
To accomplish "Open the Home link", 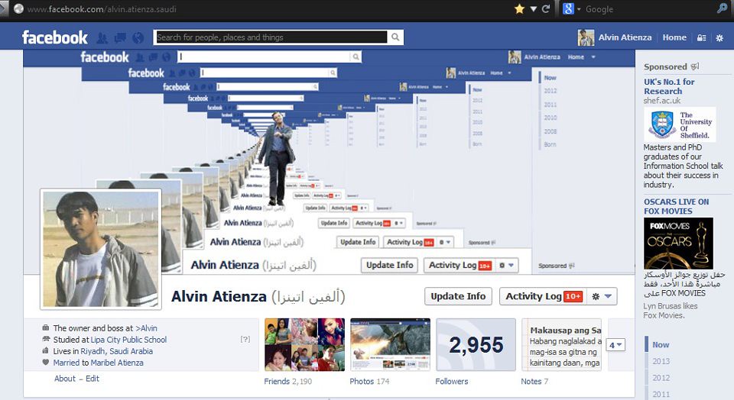I will click(x=674, y=37).
